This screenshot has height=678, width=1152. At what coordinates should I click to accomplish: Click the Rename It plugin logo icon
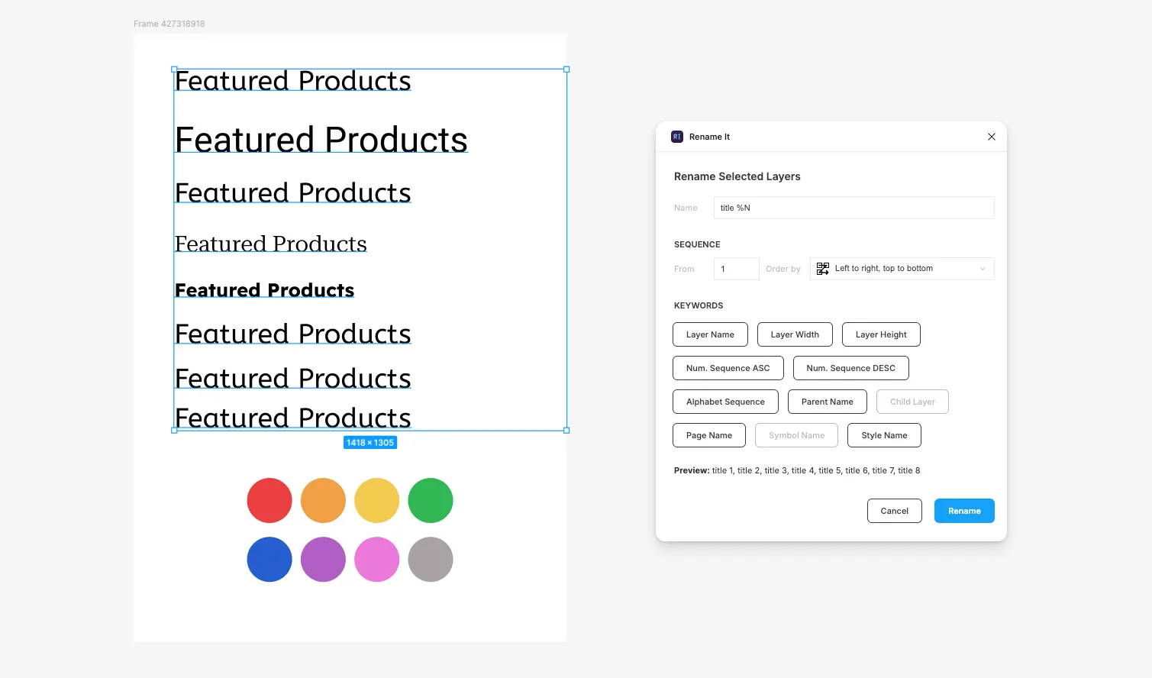677,137
